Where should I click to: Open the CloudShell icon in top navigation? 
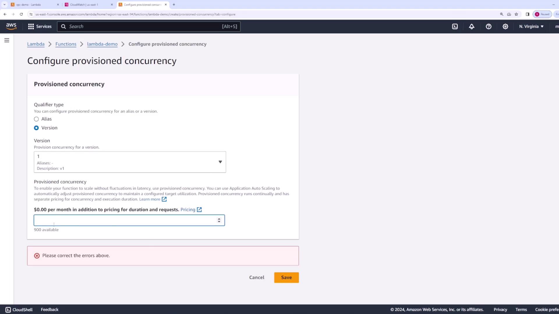coord(455,26)
